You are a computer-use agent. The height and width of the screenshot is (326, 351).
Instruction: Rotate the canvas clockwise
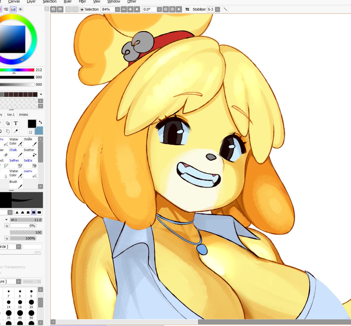pos(172,9)
